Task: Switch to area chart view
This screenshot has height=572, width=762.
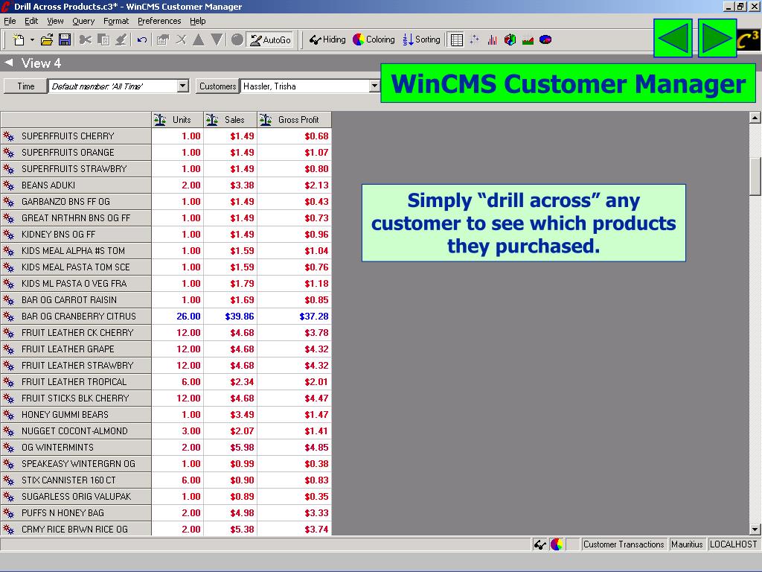Action: coord(528,40)
